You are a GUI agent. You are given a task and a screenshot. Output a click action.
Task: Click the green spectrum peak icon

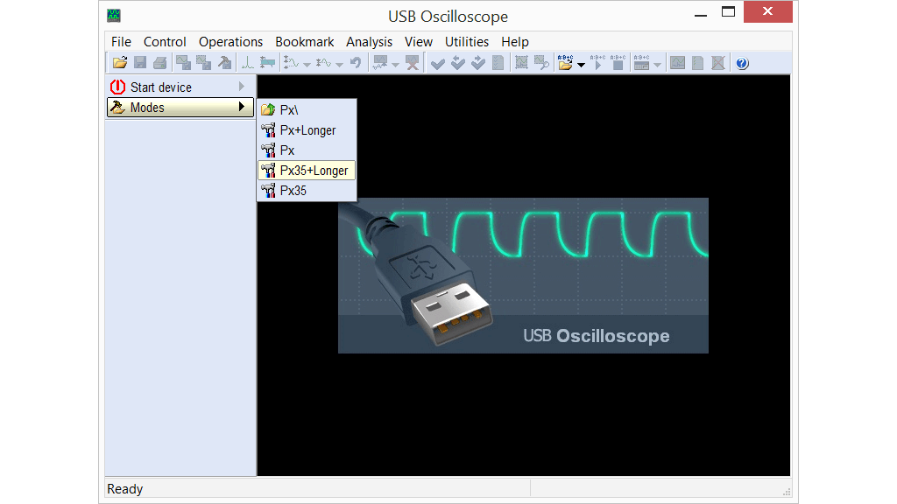click(x=247, y=63)
